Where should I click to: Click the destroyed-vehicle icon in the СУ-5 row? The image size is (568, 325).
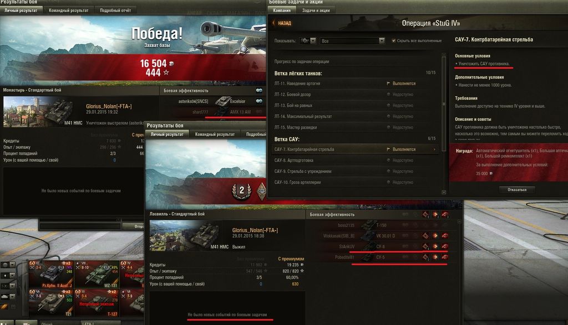445,257
